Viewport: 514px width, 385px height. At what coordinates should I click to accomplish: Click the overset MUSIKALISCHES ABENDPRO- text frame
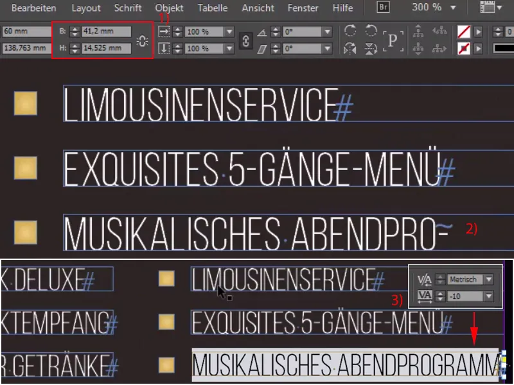pos(288,233)
